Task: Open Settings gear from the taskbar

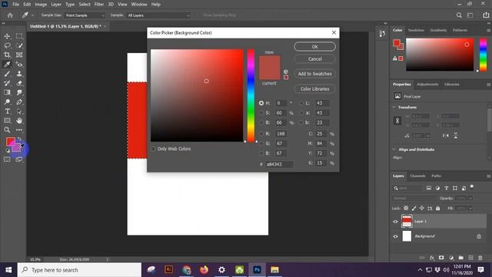Action: (x=221, y=270)
